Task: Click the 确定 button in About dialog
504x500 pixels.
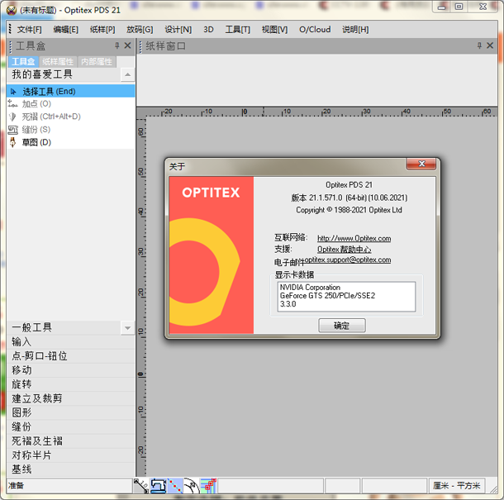Action: click(x=342, y=326)
